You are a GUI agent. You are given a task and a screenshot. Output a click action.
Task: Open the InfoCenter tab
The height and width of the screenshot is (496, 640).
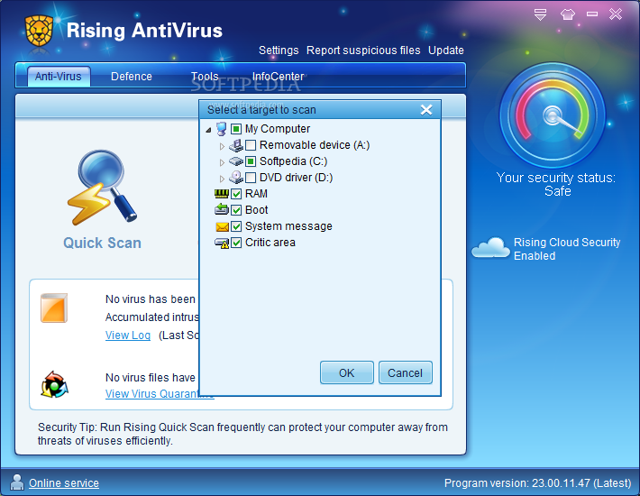(x=278, y=77)
